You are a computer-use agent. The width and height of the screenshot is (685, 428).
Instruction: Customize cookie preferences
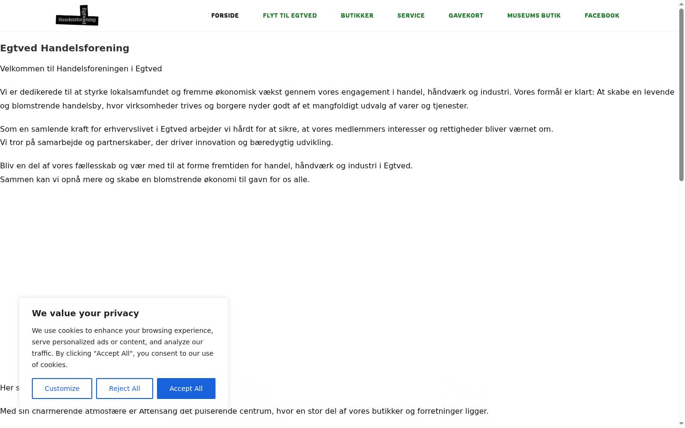click(x=62, y=389)
